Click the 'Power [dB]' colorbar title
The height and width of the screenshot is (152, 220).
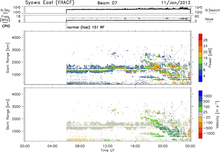pos(210,58)
